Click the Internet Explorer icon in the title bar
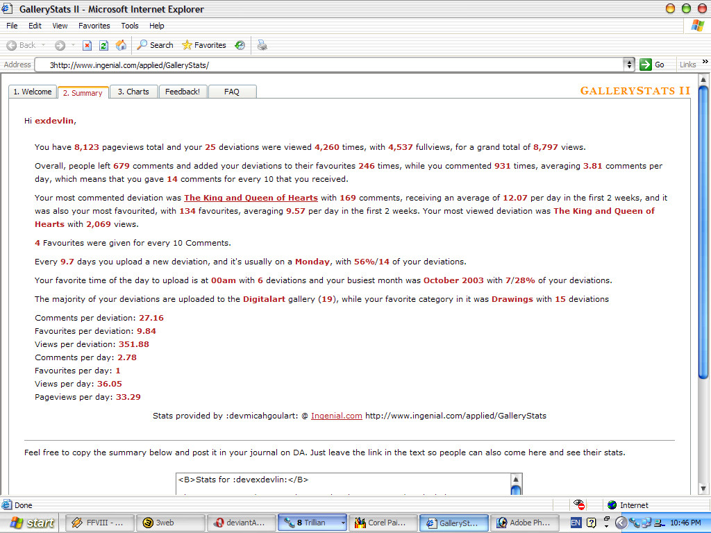Screen dimensions: 711x533 (x=7, y=8)
